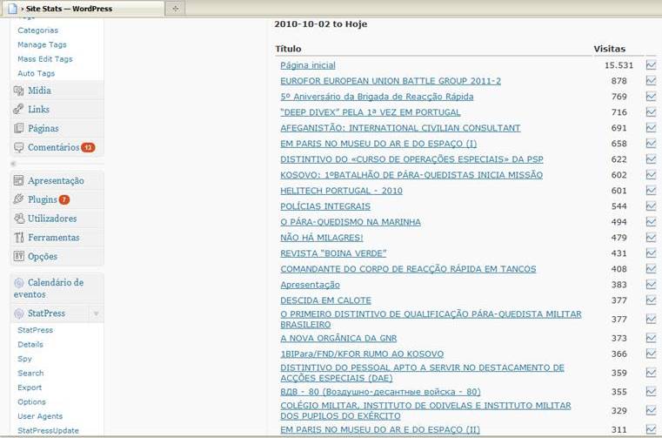Open the Mídia menu
662x438 pixels.
click(x=40, y=91)
